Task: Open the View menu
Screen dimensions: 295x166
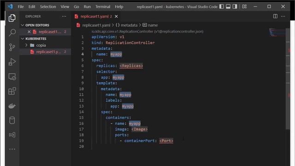Action: pos(65,6)
